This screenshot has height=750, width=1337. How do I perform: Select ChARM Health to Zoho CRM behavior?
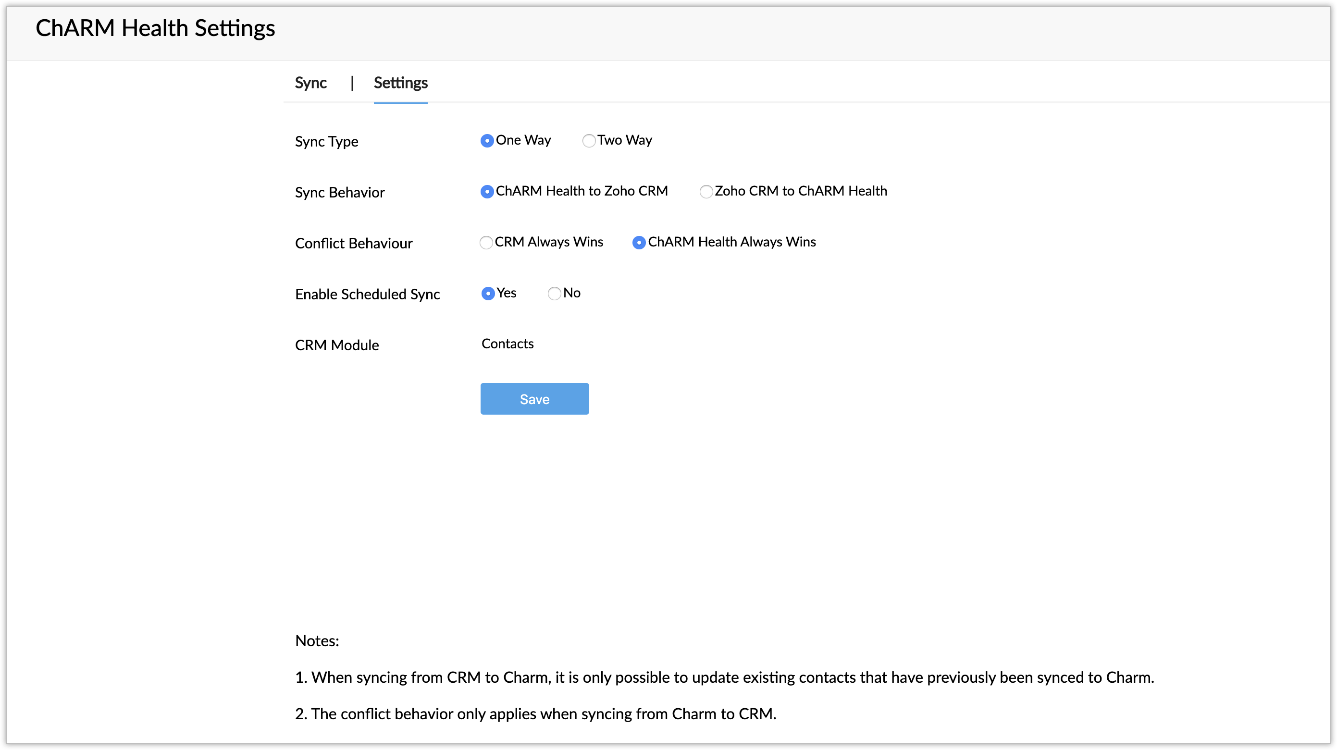[x=487, y=192]
